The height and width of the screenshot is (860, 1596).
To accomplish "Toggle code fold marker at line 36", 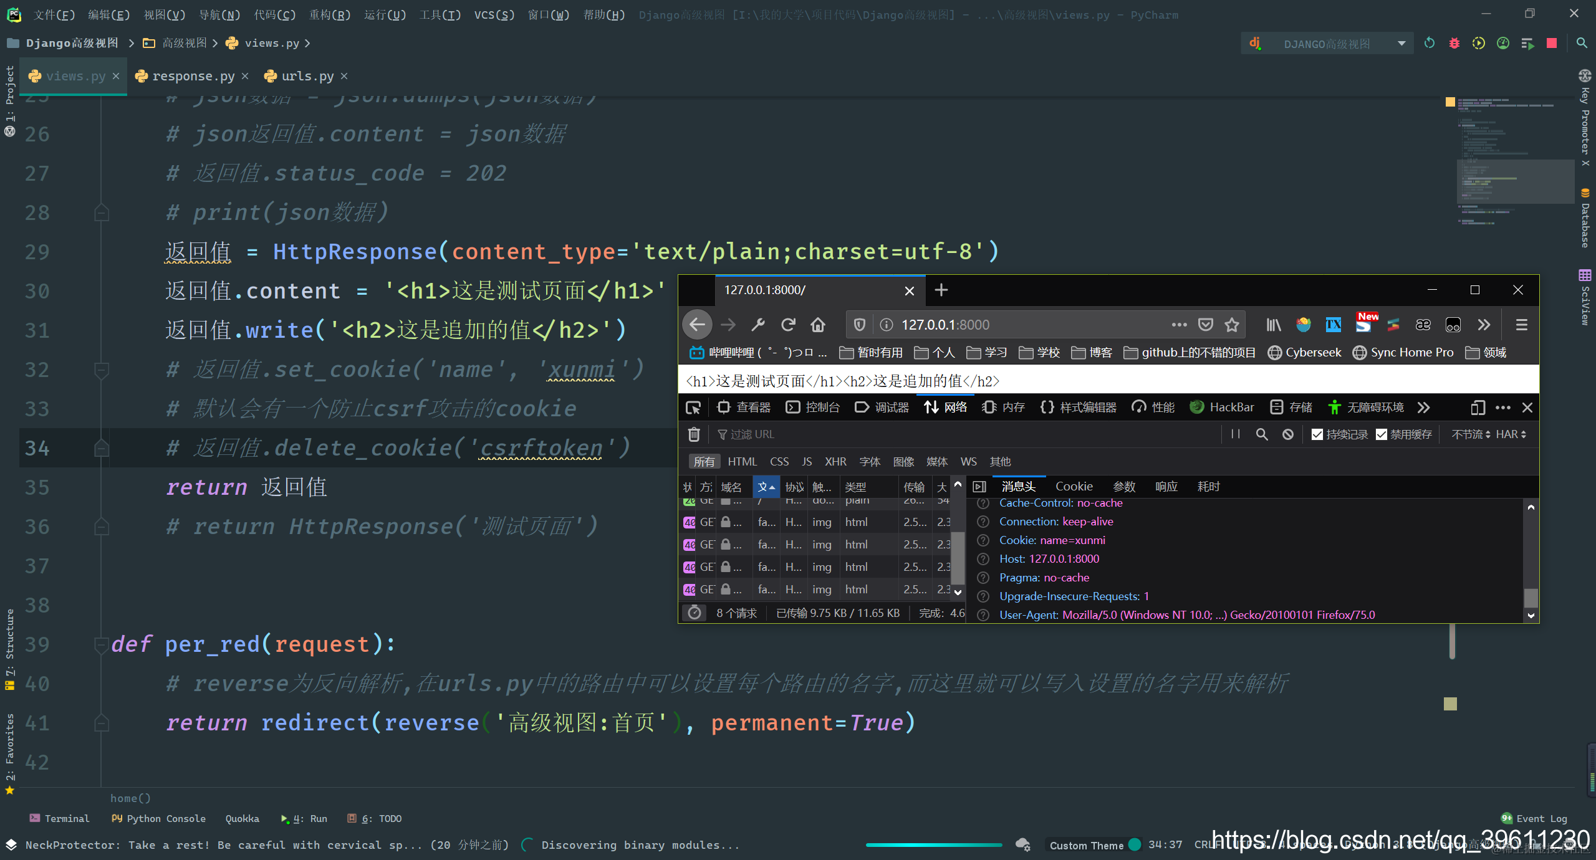I will click(x=101, y=527).
